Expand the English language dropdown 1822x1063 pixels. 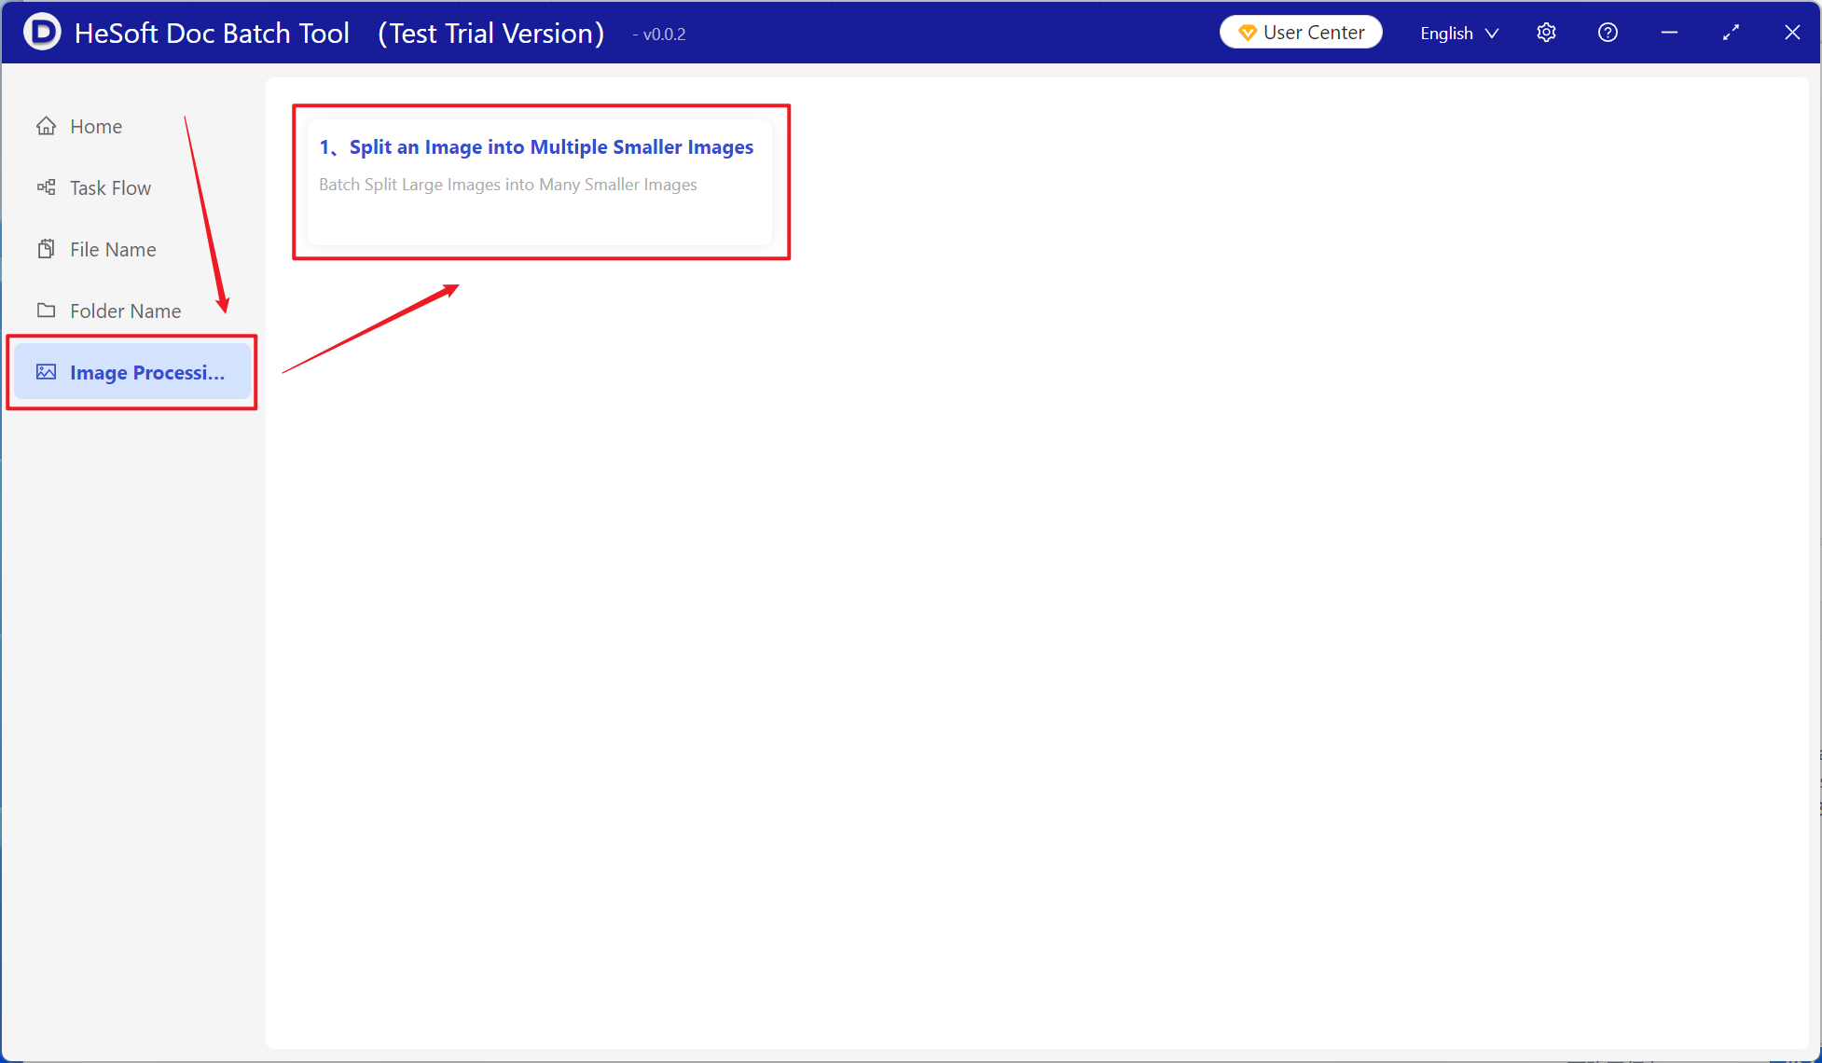(x=1459, y=33)
